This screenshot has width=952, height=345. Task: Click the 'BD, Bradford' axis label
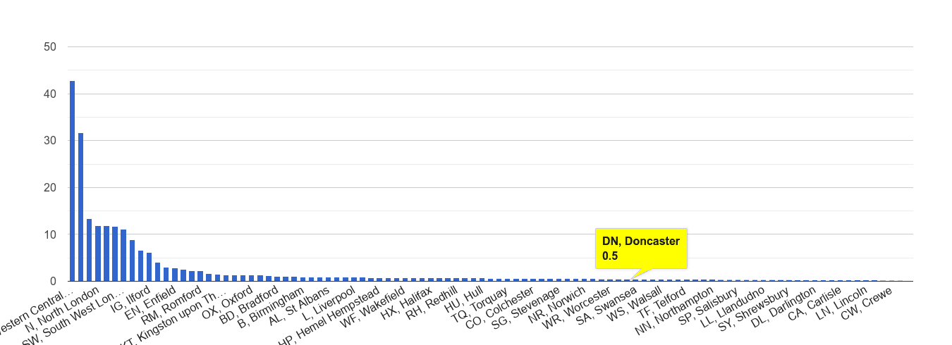pyautogui.click(x=248, y=305)
